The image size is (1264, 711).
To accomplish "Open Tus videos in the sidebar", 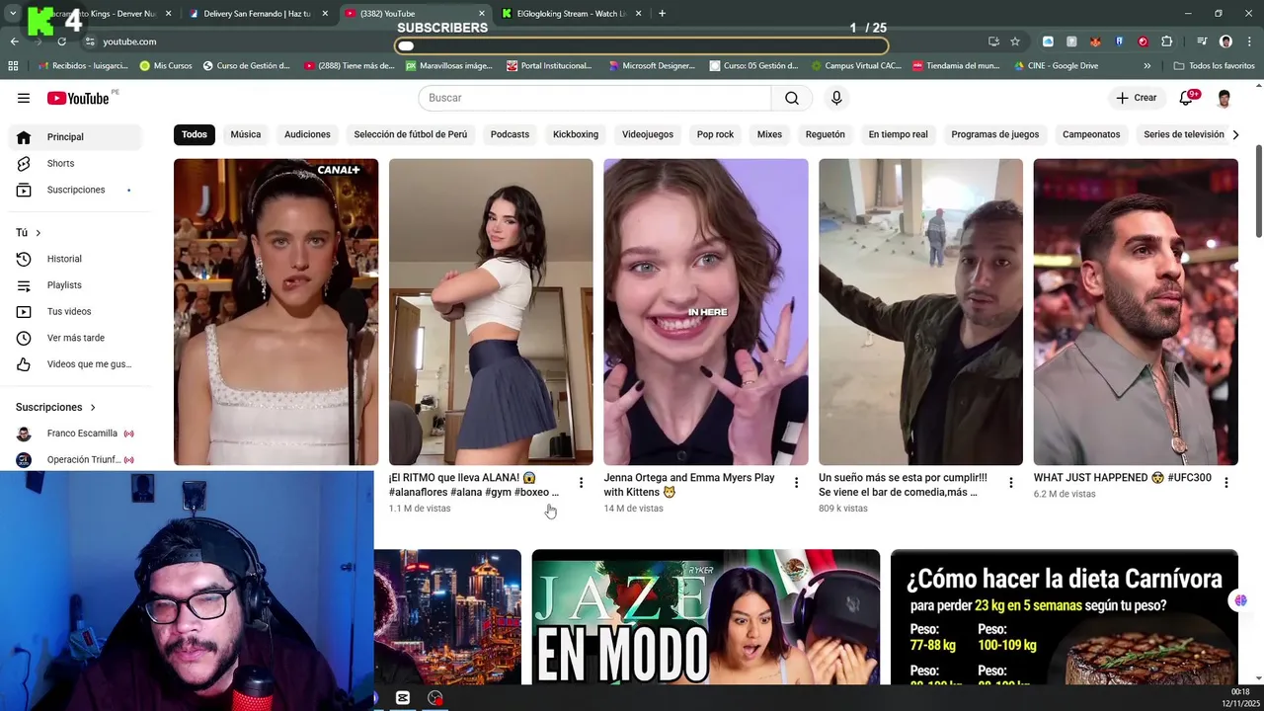I will coord(75,311).
